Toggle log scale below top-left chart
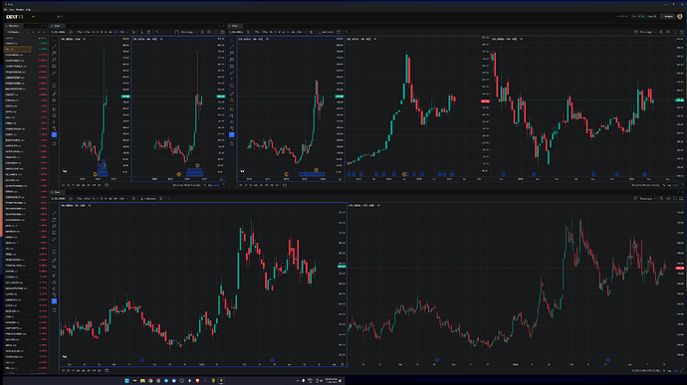Image resolution: width=687 pixels, height=385 pixels. [210, 185]
